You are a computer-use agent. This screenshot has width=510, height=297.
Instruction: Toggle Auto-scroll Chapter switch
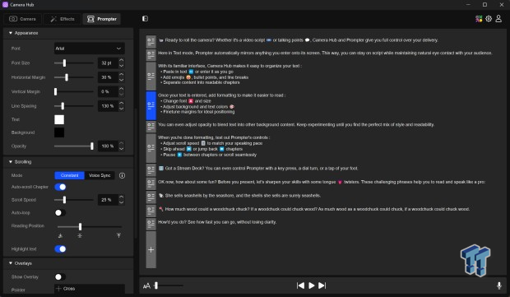[x=60, y=187]
